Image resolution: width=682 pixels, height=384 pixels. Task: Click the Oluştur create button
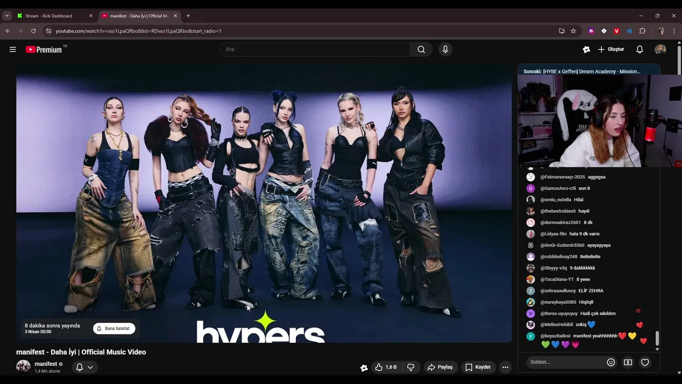[611, 50]
